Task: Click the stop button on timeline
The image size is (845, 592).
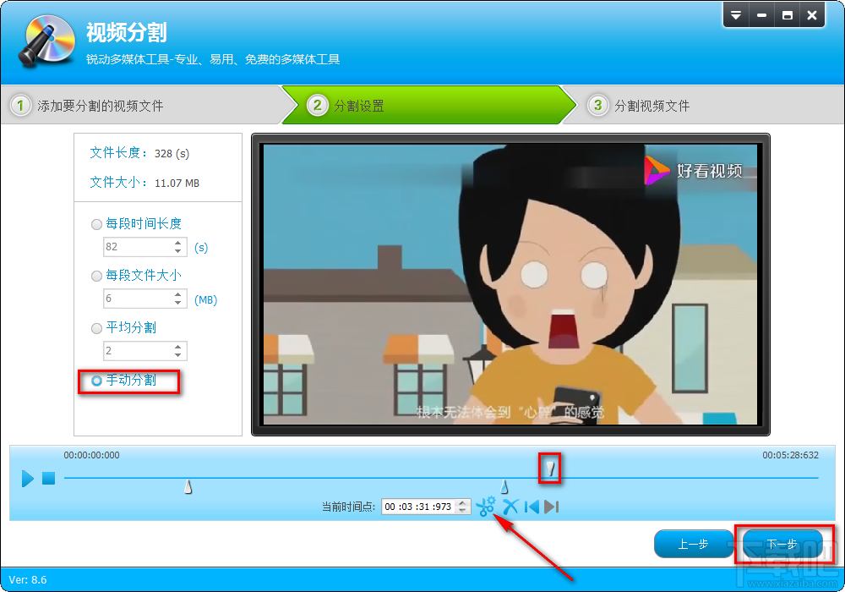Action: [x=48, y=478]
